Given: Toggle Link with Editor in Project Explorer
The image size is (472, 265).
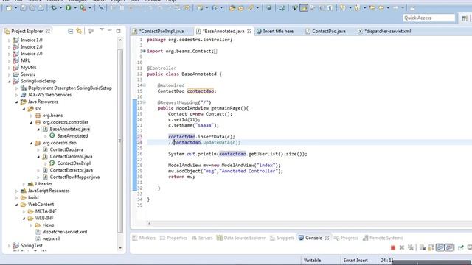Looking at the screenshot, I should [79, 31].
